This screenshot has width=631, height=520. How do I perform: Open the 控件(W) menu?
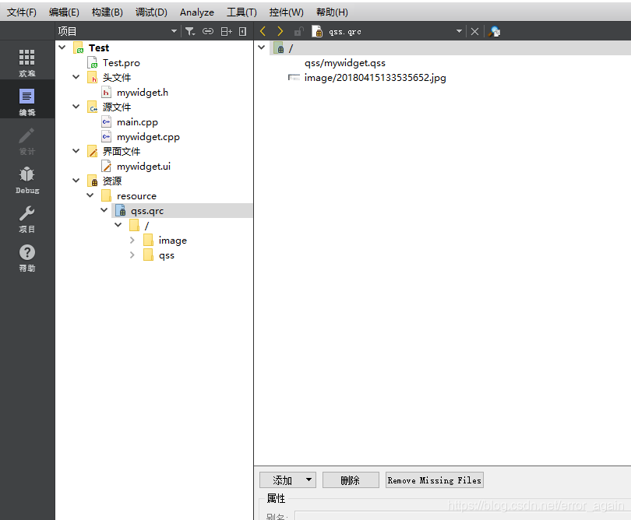coord(286,12)
